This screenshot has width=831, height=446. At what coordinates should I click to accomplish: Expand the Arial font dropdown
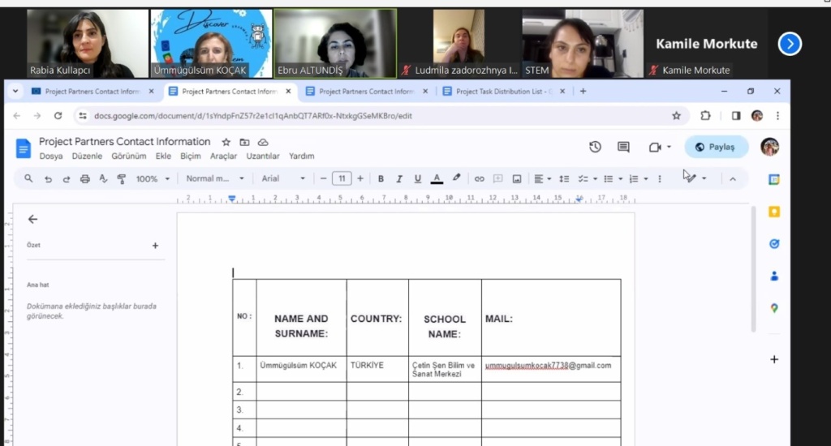pyautogui.click(x=283, y=178)
